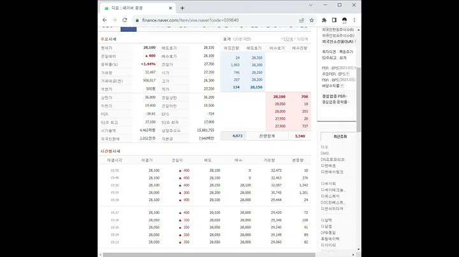This screenshot has width=459, height=257.
Task: Open DMS in recent list
Action: point(324,153)
